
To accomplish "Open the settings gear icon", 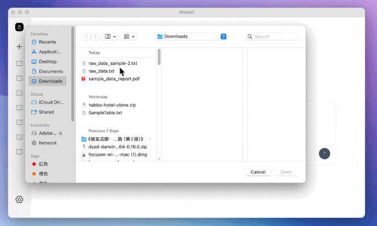I will 19,199.
